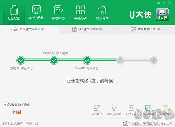Open the 装机必备 essentials section
Screen dimensions: 175x127
coord(80,13)
